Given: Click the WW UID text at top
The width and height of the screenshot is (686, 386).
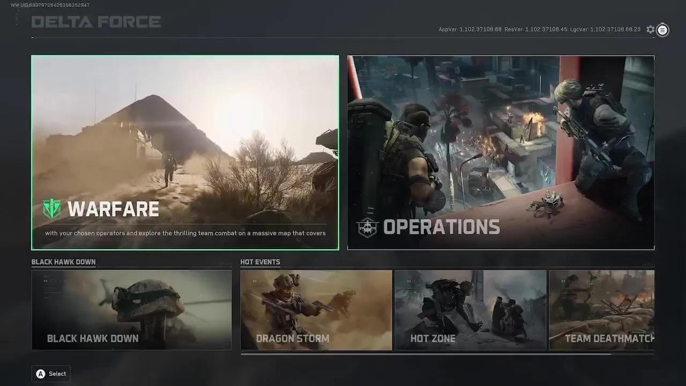Looking at the screenshot, I should point(50,5).
